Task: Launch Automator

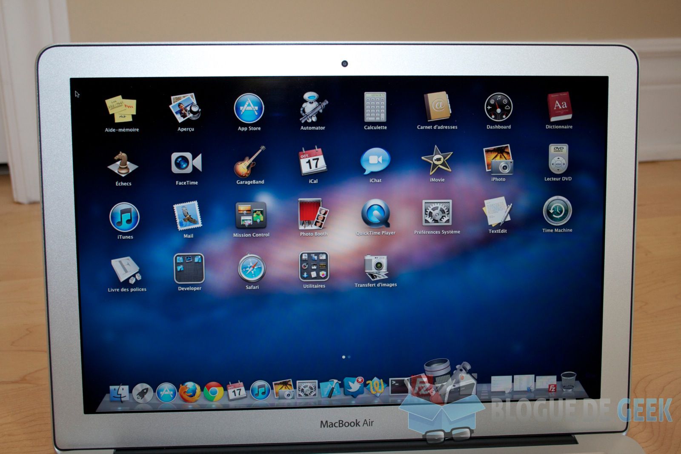Action: coord(313,108)
